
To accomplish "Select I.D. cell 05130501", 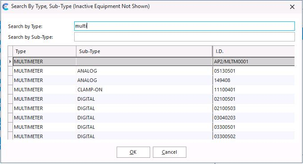I will (253, 71).
